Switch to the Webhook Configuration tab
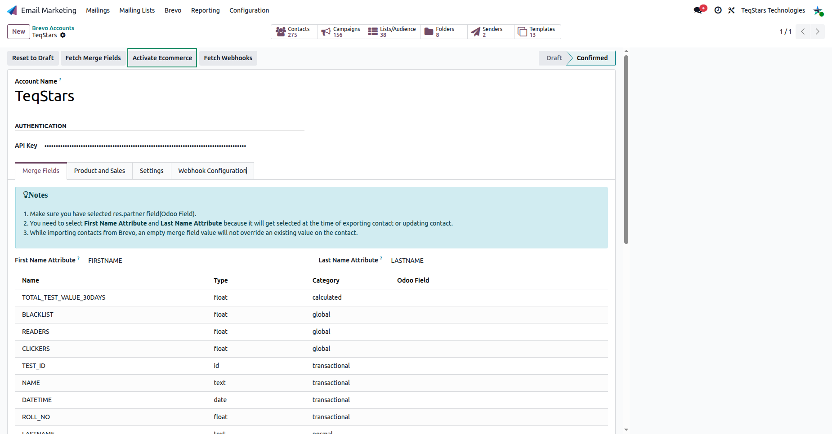 tap(212, 171)
